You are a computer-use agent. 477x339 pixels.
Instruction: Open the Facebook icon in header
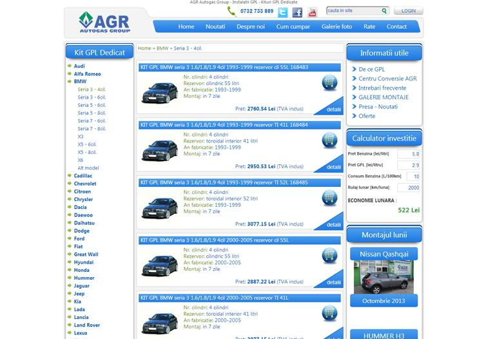pos(297,12)
